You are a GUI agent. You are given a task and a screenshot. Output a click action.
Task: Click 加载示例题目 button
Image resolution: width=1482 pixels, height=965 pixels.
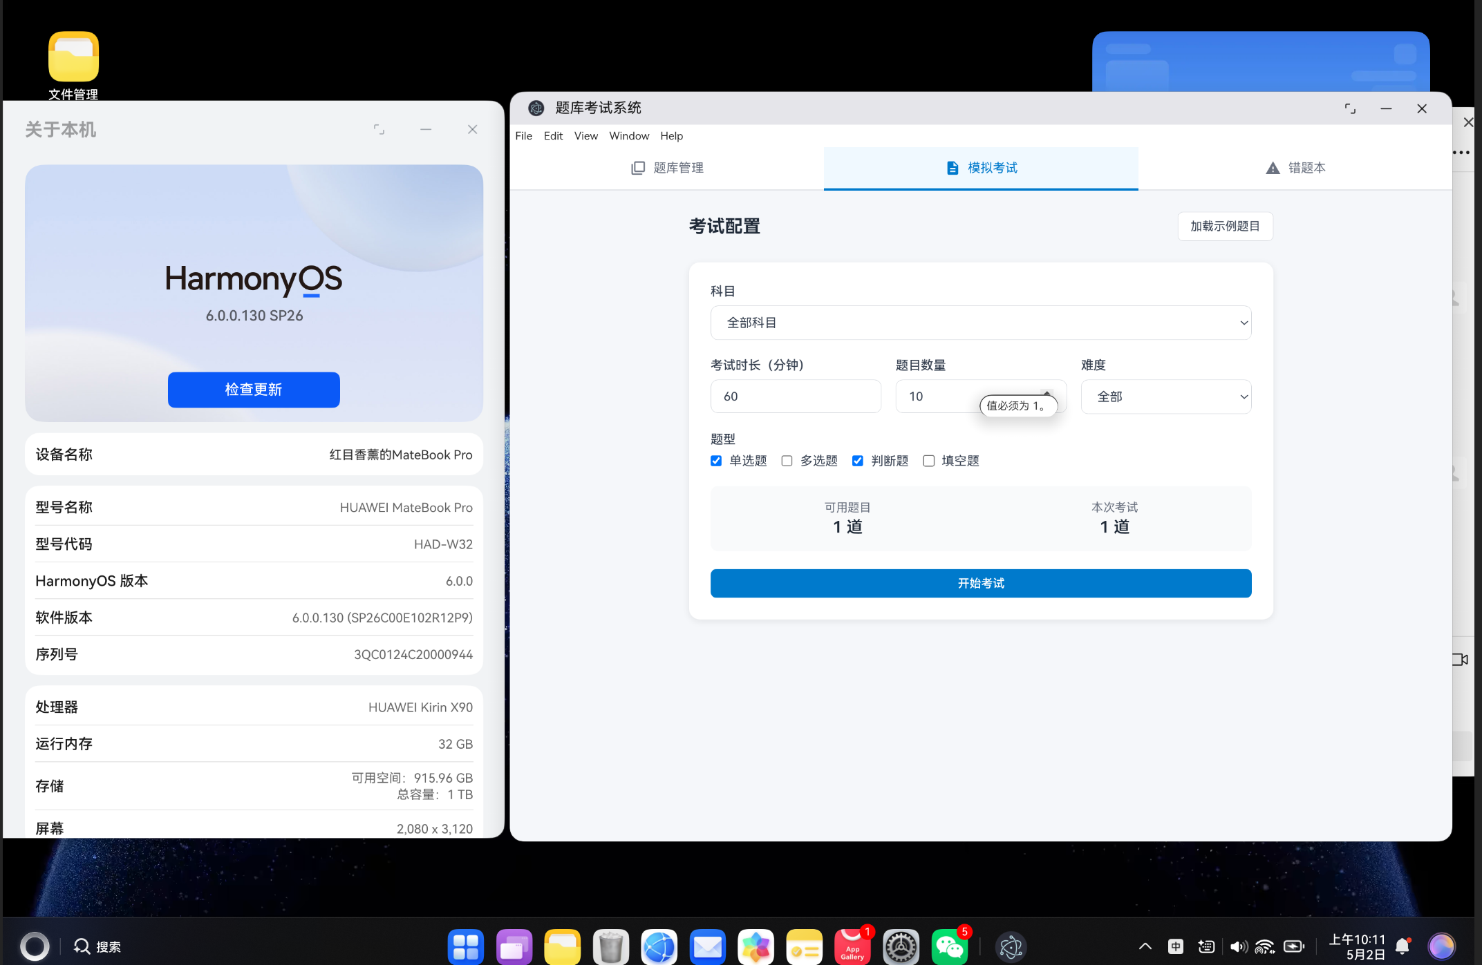pyautogui.click(x=1225, y=226)
